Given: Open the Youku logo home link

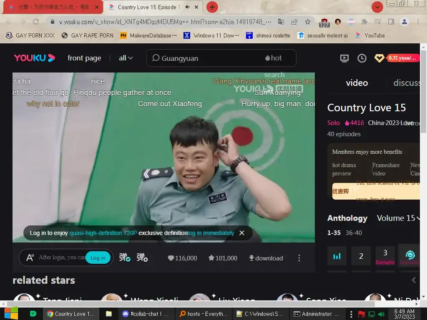Looking at the screenshot, I should [35, 58].
